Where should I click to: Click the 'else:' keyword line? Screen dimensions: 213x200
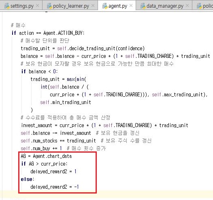tap(28, 179)
